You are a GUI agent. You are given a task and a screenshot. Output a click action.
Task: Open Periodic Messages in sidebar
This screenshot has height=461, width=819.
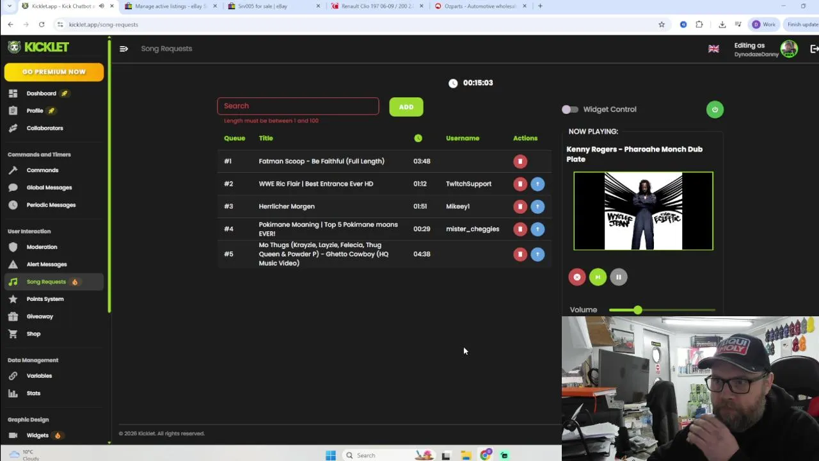pyautogui.click(x=52, y=205)
